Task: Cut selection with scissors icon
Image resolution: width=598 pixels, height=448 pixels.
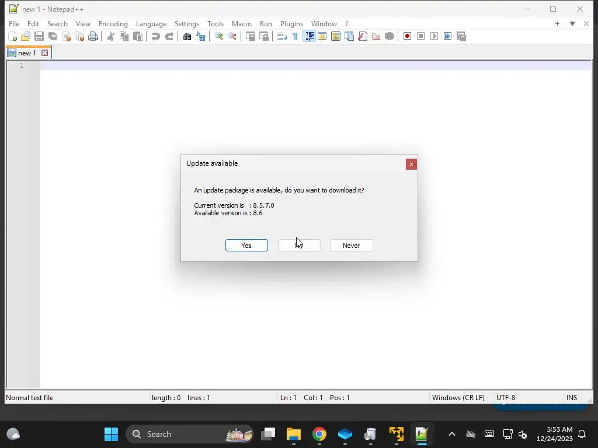Action: 110,36
